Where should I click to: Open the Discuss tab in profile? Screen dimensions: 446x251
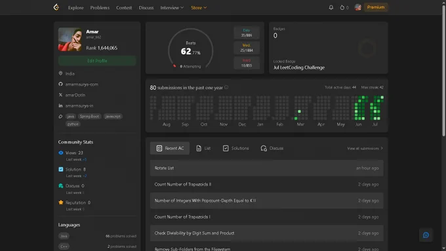click(272, 148)
